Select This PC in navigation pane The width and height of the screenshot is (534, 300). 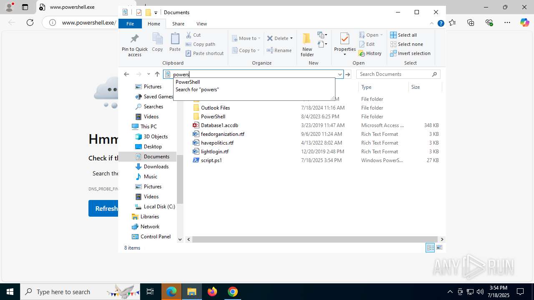148,127
